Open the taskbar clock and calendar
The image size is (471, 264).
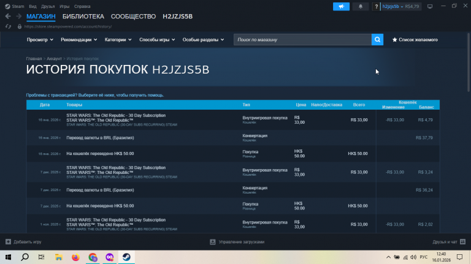442,257
